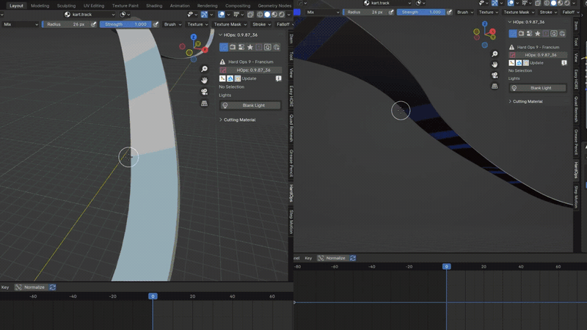Click frame 0 marker in left timeline

point(153,296)
